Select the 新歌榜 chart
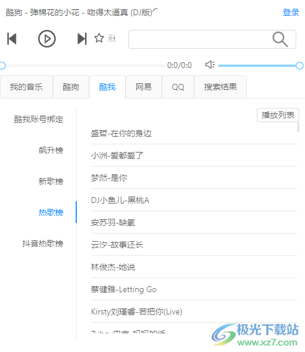 (x=51, y=181)
